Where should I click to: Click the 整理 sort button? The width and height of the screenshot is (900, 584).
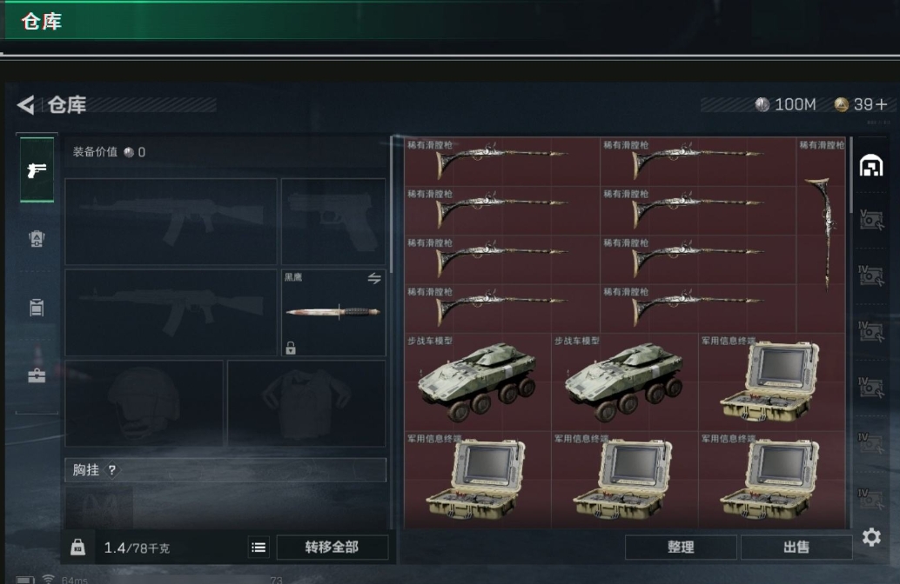[681, 547]
